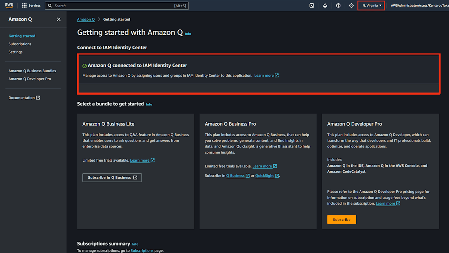Image resolution: width=449 pixels, height=253 pixels.
Task: Click the AWS logo home icon
Action: (x=9, y=5)
